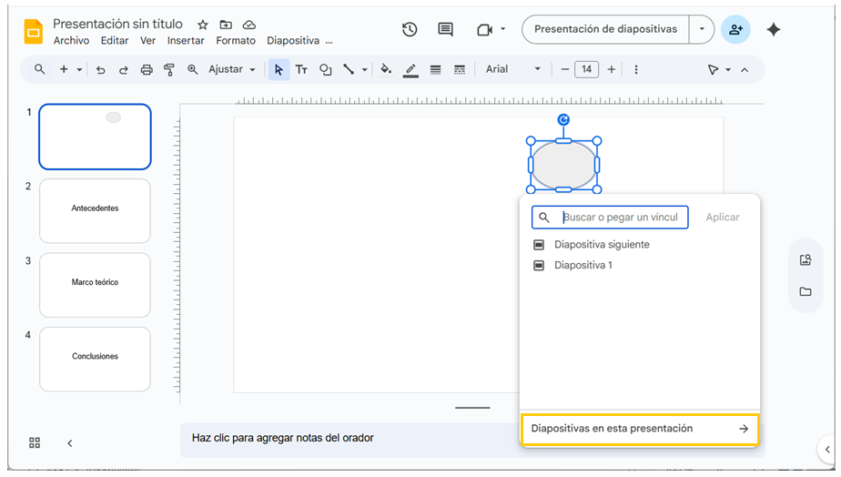Open version history clock icon
Image resolution: width=841 pixels, height=477 pixels.
[x=410, y=29]
